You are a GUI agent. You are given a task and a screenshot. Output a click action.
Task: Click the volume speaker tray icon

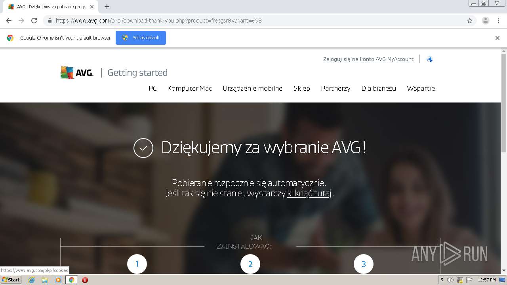450,280
